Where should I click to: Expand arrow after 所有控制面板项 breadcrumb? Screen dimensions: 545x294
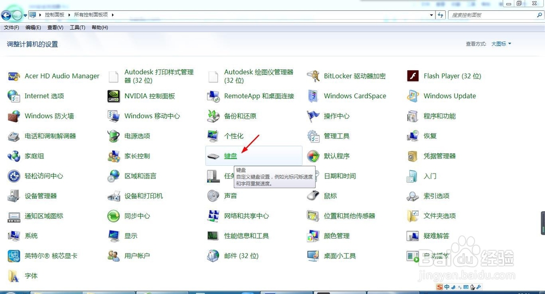click(x=113, y=15)
